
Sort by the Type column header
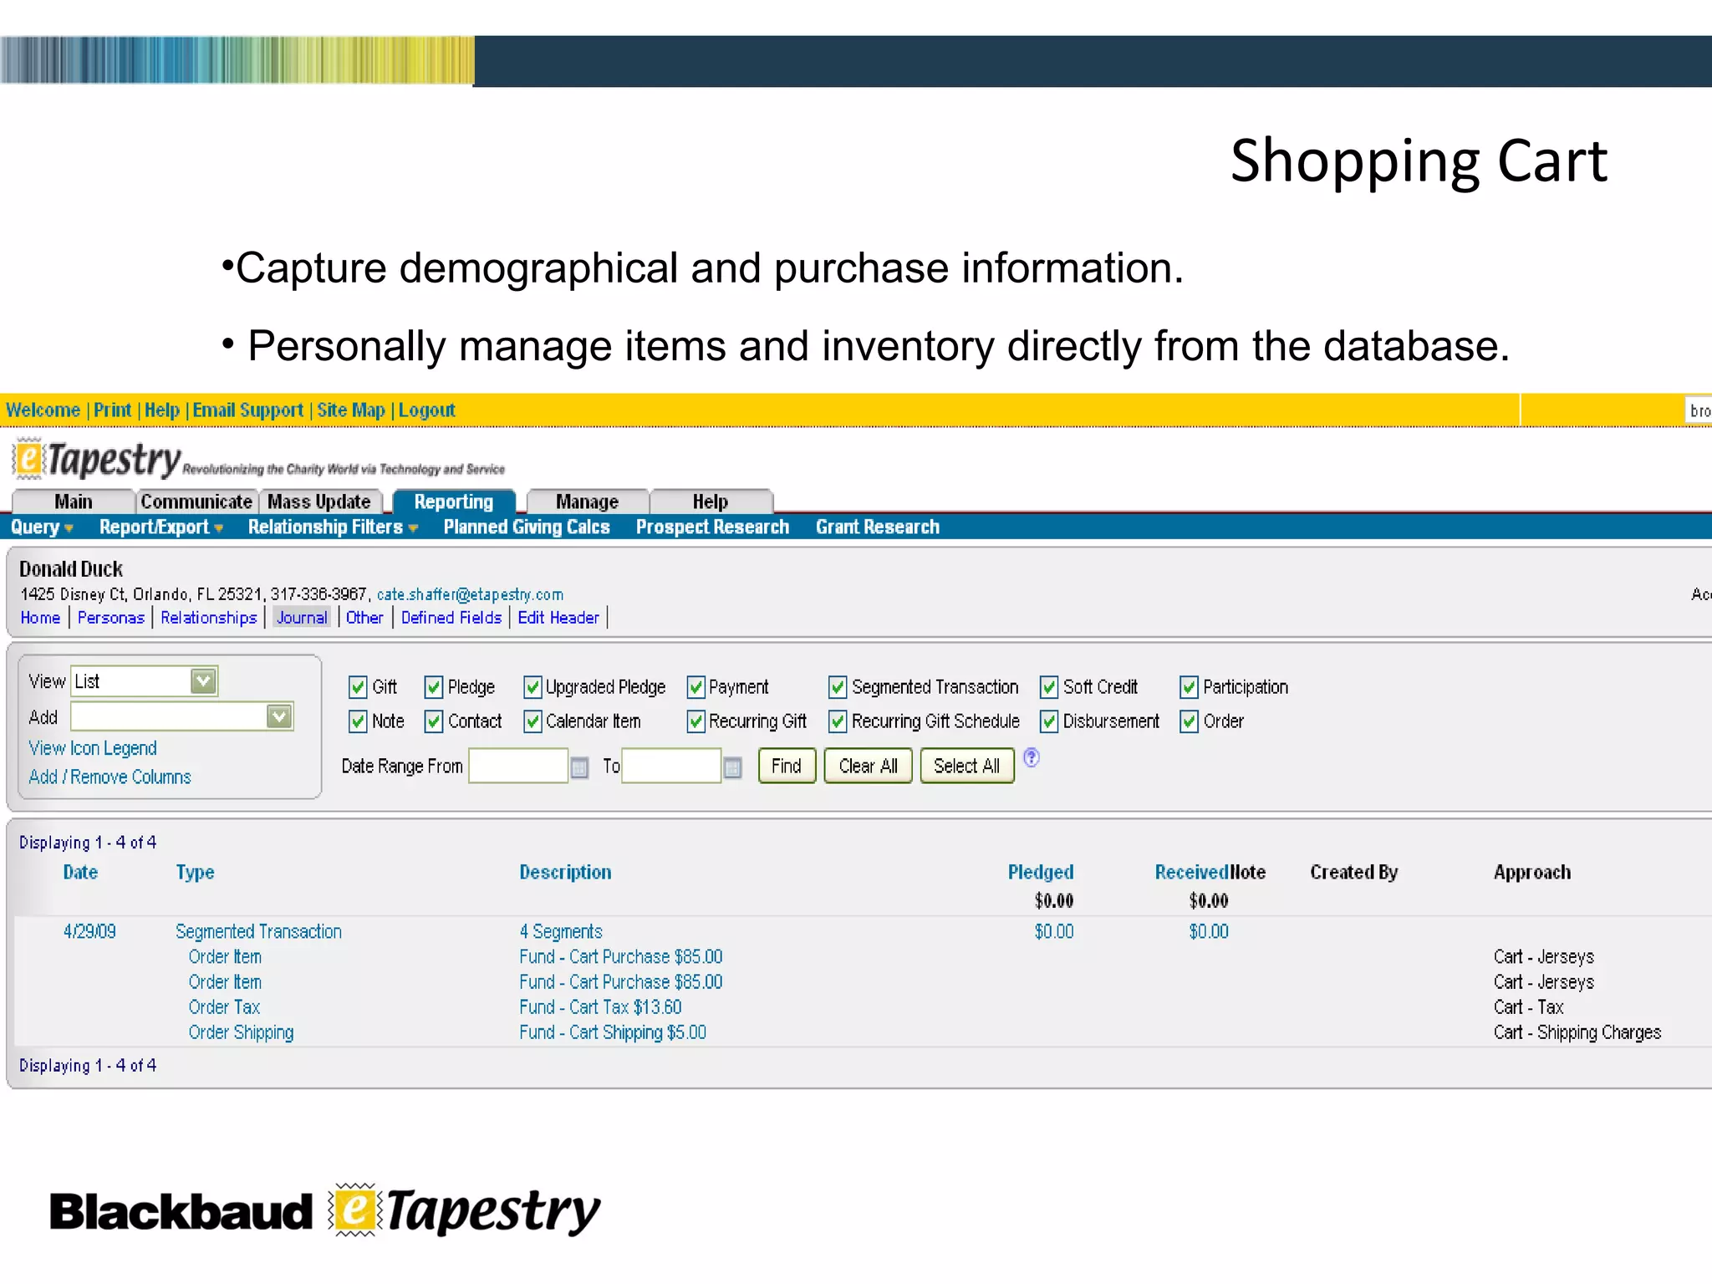[x=195, y=873]
